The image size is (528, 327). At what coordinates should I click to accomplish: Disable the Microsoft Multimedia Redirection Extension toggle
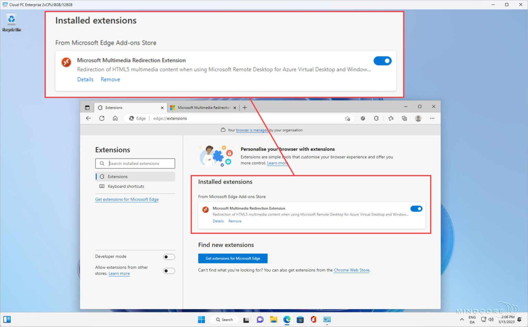click(x=416, y=208)
